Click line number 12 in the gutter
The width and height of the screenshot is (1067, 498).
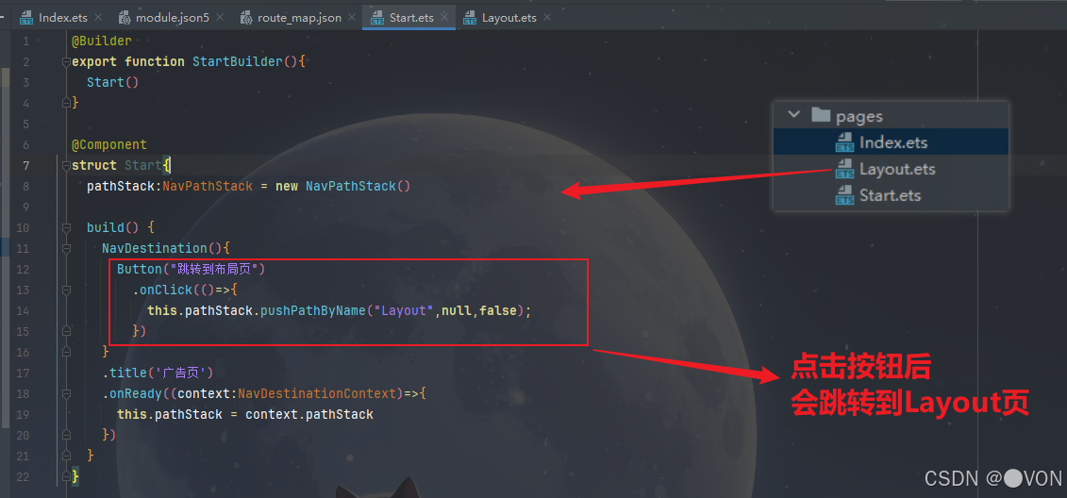(23, 270)
